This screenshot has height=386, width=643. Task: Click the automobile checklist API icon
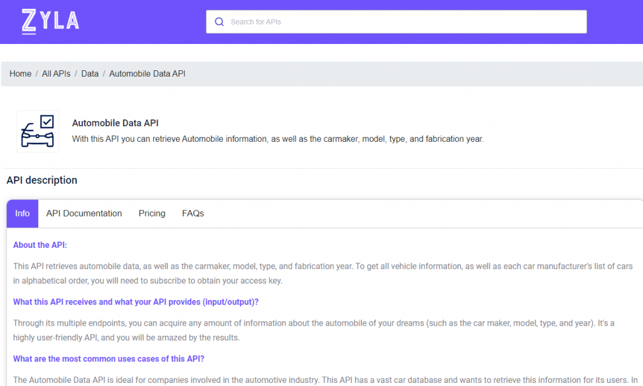(x=38, y=131)
